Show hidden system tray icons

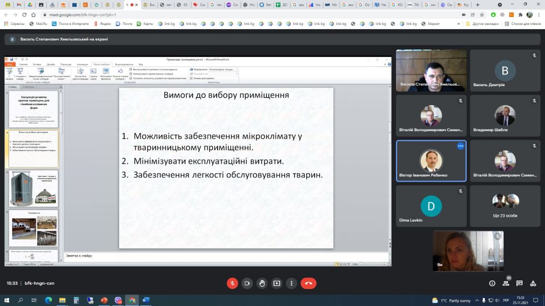[477, 301]
